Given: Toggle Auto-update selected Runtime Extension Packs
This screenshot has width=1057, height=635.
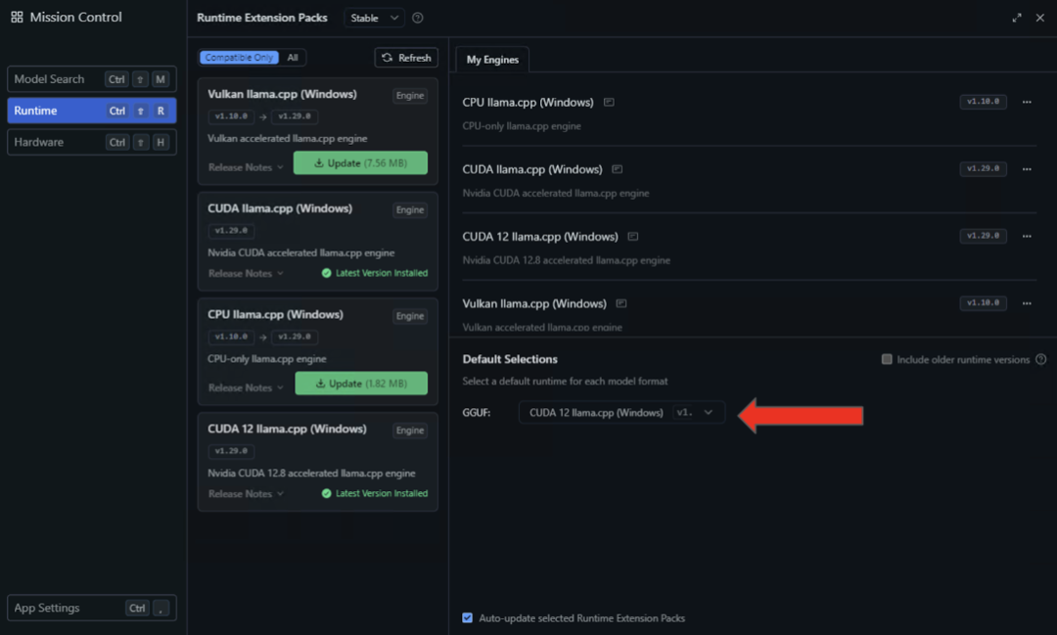Looking at the screenshot, I should [467, 618].
